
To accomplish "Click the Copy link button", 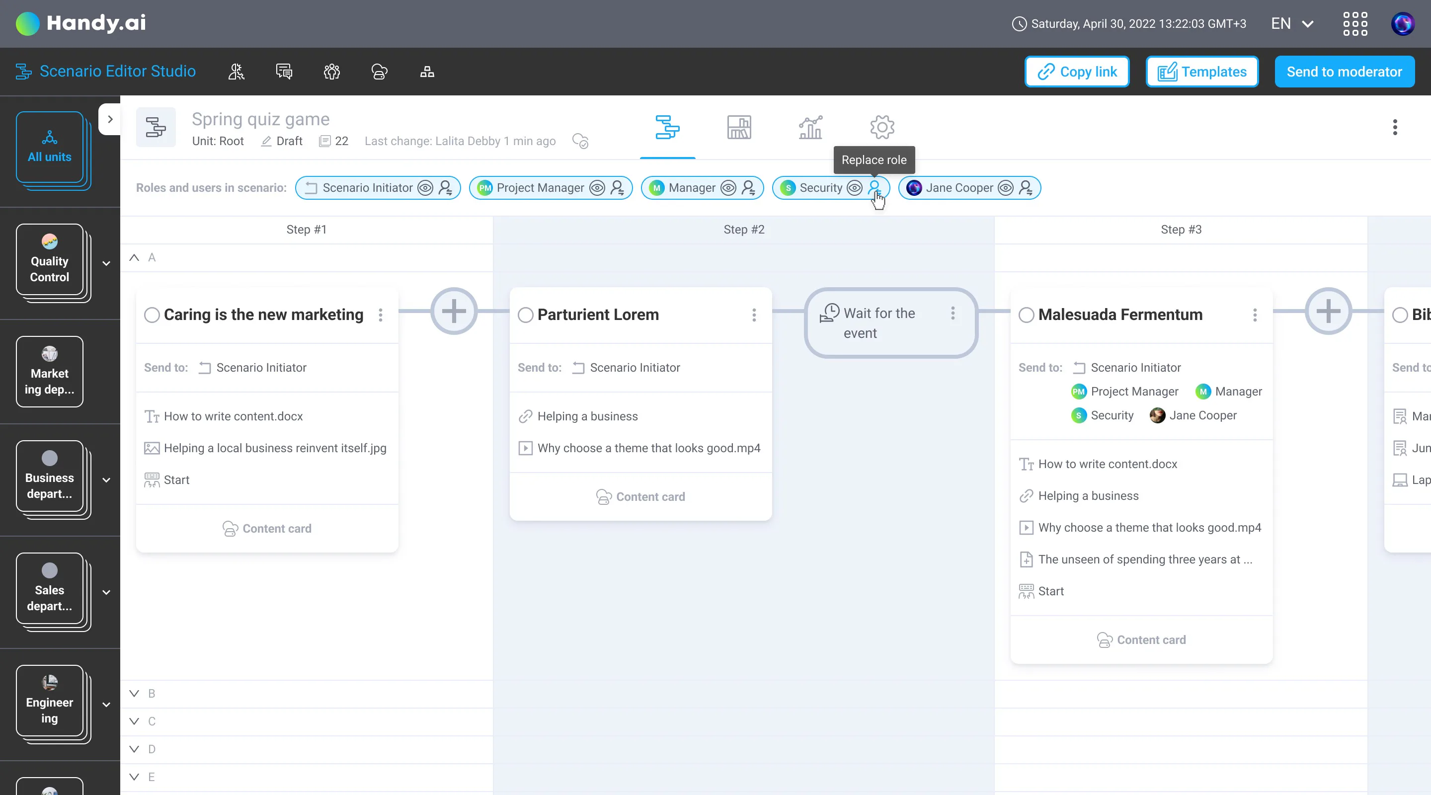I will pyautogui.click(x=1077, y=72).
